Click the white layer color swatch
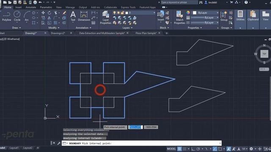The height and width of the screenshot is (152, 271). click(127, 13)
